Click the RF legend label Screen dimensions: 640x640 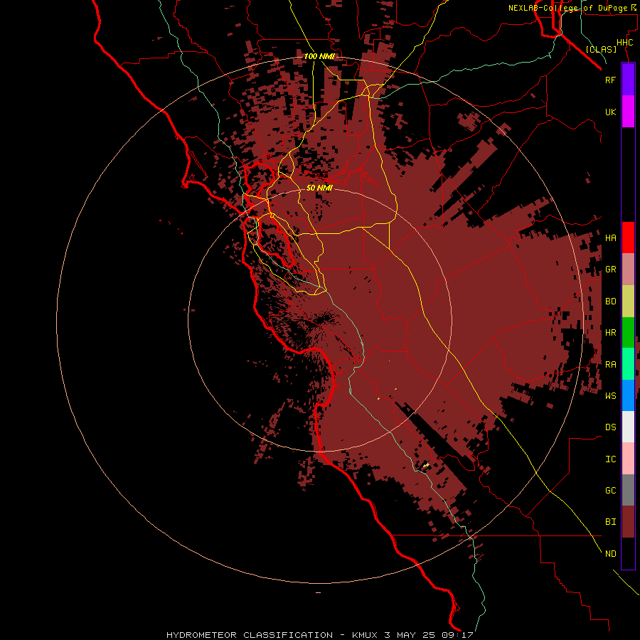pos(611,80)
